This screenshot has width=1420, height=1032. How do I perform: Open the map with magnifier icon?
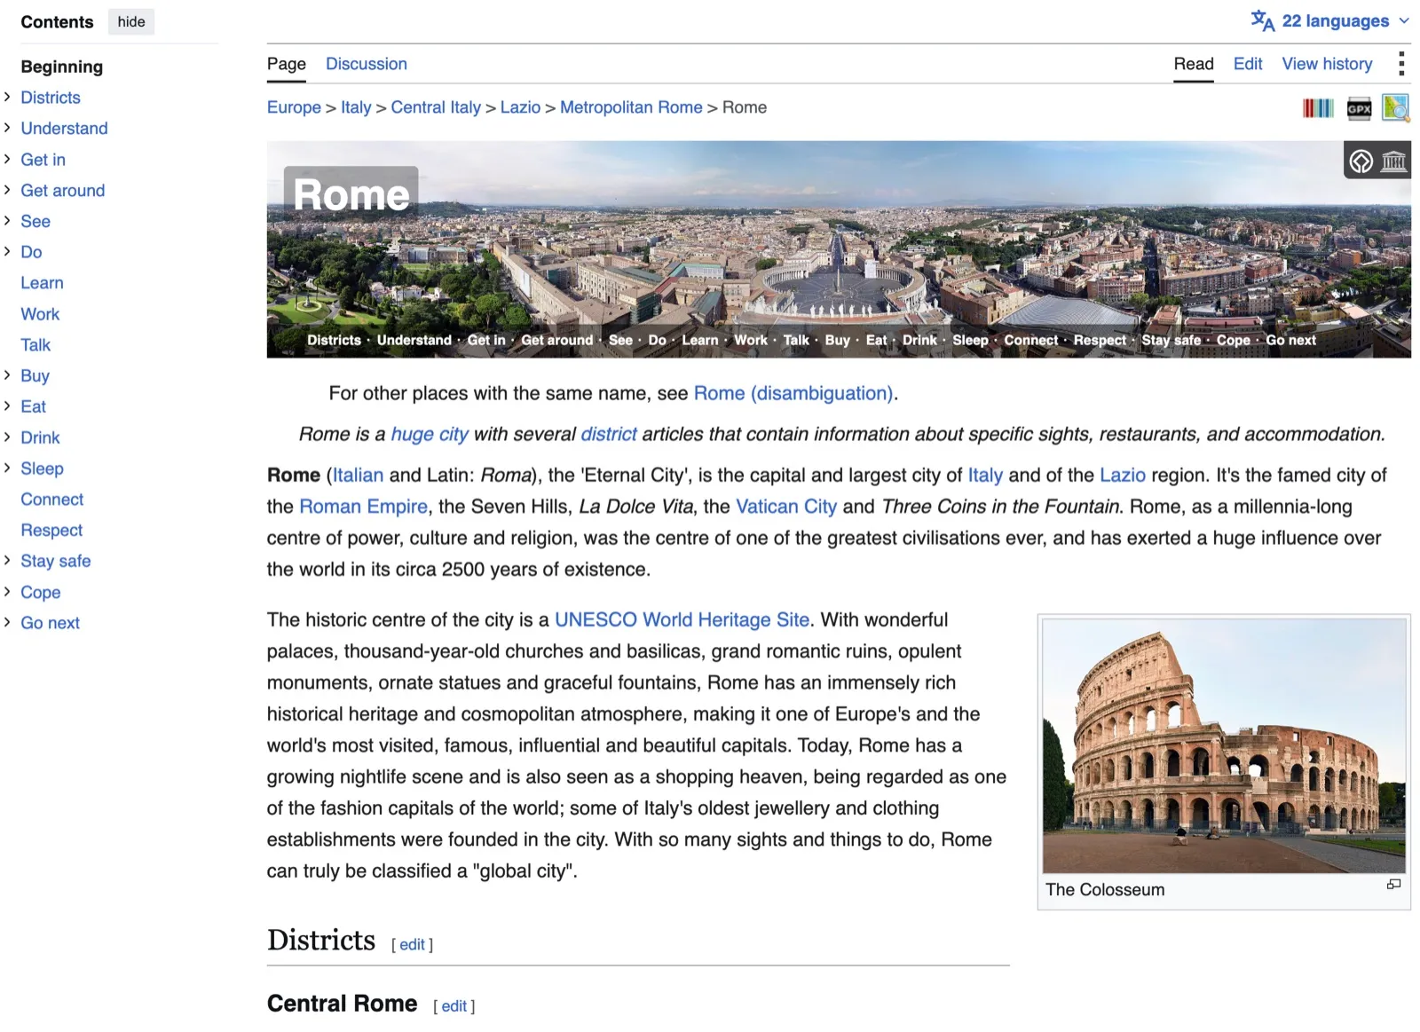1395,108
